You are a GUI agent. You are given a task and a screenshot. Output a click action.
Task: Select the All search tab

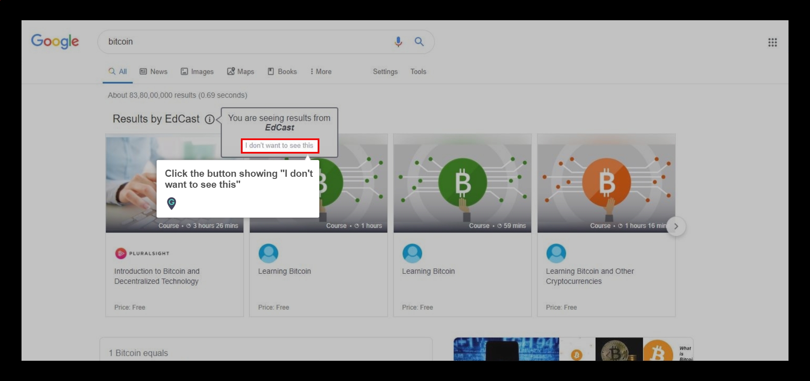click(118, 71)
